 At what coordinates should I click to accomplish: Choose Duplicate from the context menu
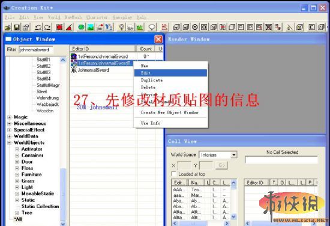pos(170,80)
